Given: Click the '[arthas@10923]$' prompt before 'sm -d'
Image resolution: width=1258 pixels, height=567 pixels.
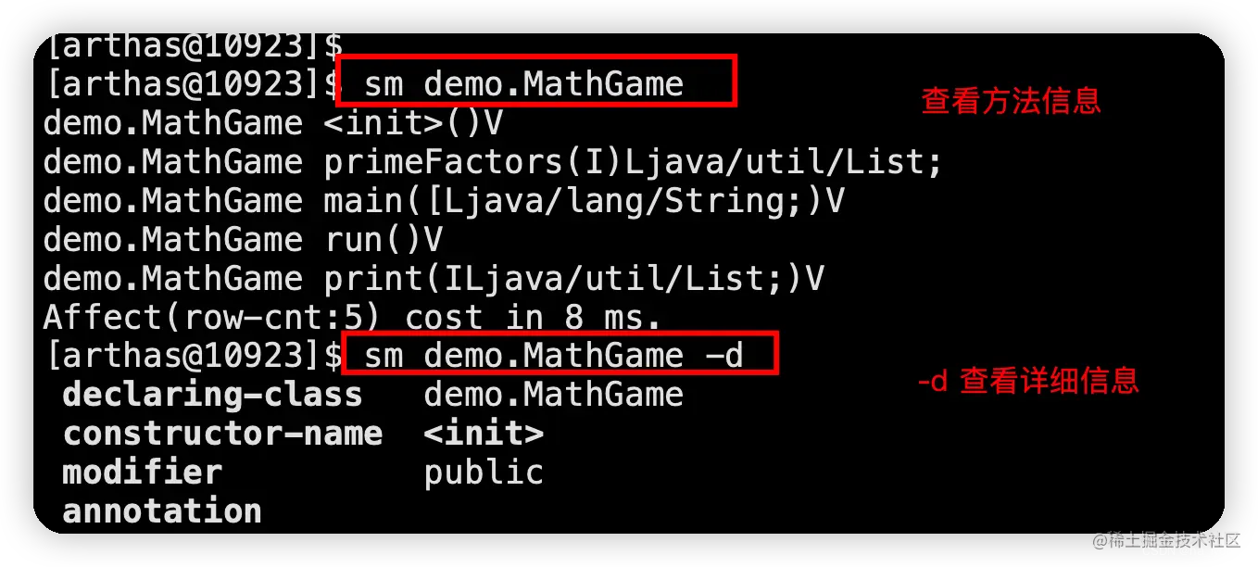Looking at the screenshot, I should [195, 355].
